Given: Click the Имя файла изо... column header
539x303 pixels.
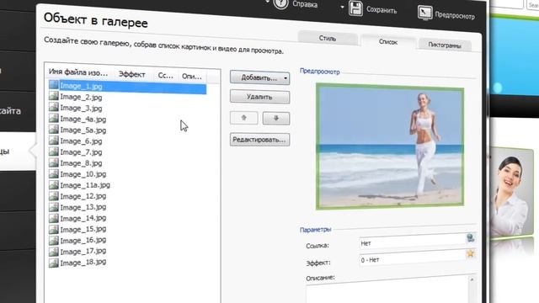Looking at the screenshot, I should click(x=78, y=72).
